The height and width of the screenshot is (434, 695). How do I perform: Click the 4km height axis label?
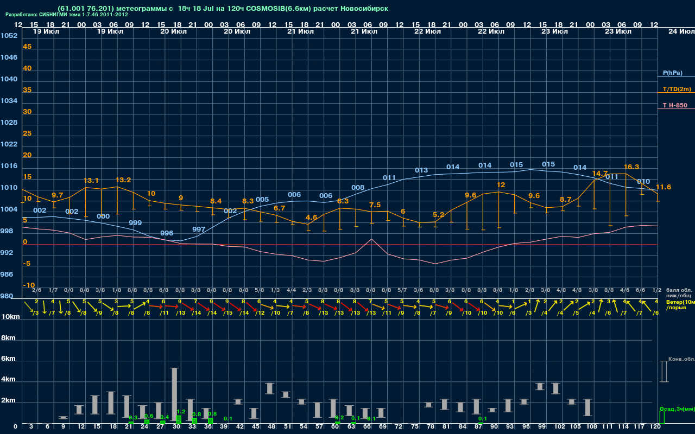pyautogui.click(x=8, y=380)
